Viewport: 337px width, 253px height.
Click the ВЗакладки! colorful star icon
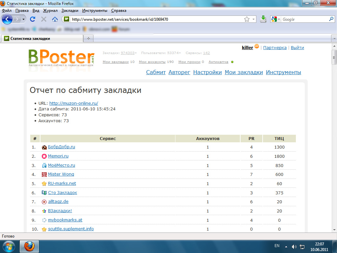(x=44, y=211)
